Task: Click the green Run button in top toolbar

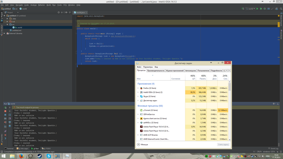Action: [x=257, y=9]
